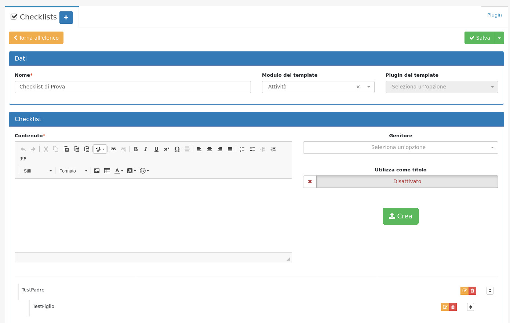Click Torna all'elenco button

click(36, 38)
